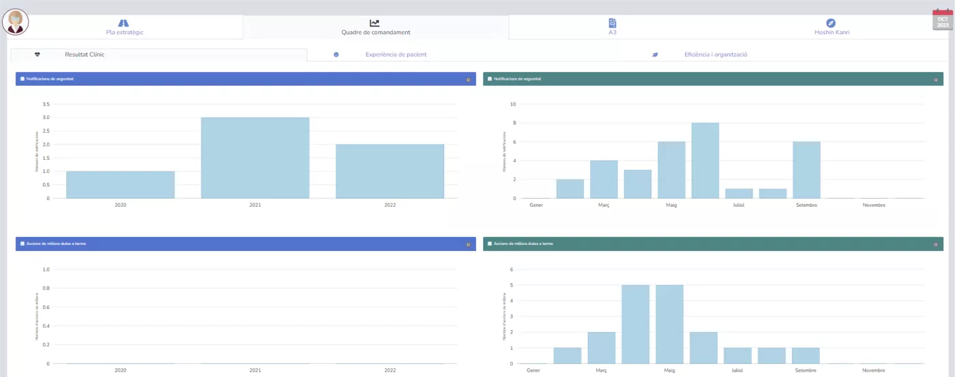Click the header icon left of blue Accions de millora
This screenshot has width=955, height=377.
pyautogui.click(x=23, y=244)
